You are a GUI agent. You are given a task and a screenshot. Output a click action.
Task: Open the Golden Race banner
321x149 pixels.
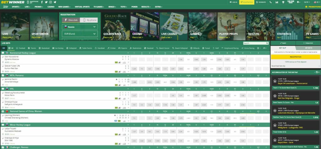click(115, 26)
